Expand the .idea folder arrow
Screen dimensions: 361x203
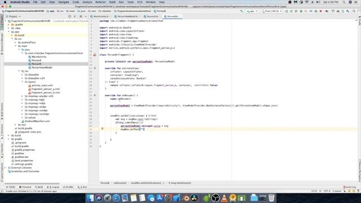tap(9, 28)
